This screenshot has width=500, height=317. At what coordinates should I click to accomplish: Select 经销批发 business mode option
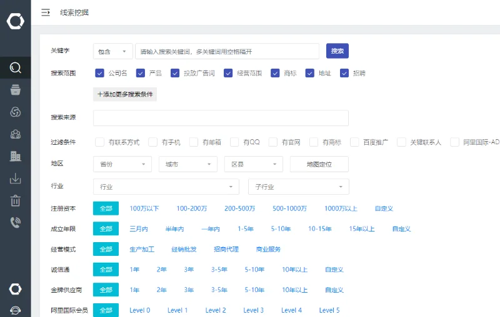(184, 249)
